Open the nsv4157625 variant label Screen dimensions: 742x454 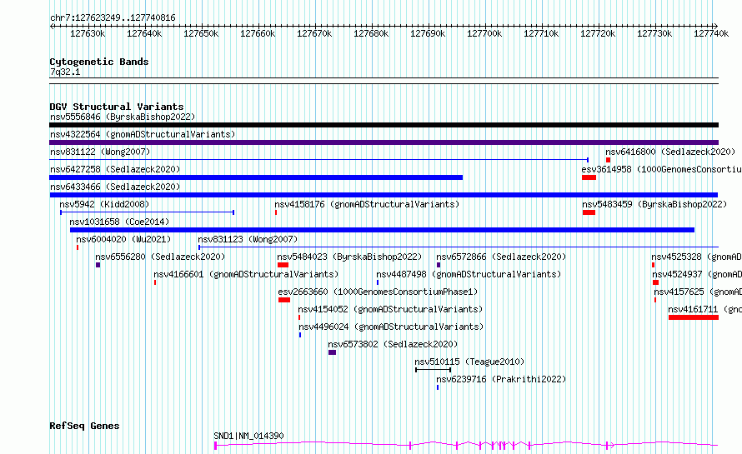(x=698, y=292)
